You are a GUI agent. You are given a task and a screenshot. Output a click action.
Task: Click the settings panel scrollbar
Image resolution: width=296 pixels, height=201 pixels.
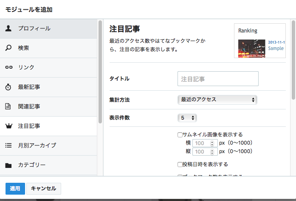[293, 60]
